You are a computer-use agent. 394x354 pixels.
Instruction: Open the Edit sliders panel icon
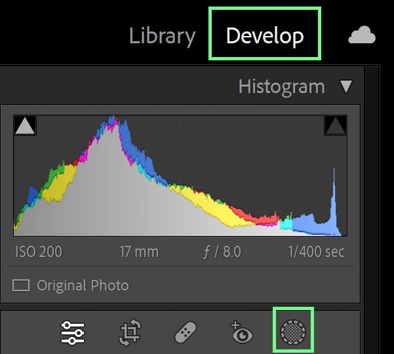coord(73,332)
